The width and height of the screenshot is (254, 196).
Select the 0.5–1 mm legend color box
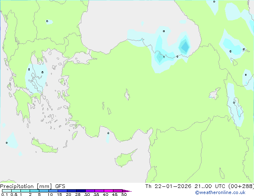click(16, 191)
